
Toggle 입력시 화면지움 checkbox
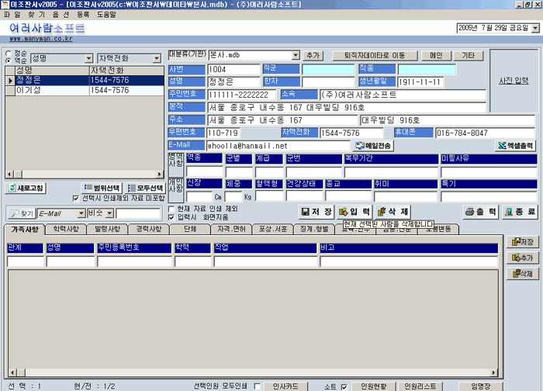pyautogui.click(x=172, y=217)
